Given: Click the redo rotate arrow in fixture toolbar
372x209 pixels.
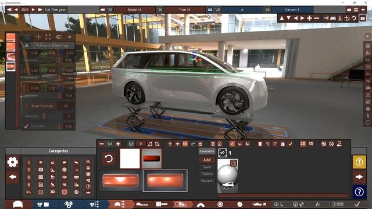Looking at the screenshot, I should click(275, 144).
